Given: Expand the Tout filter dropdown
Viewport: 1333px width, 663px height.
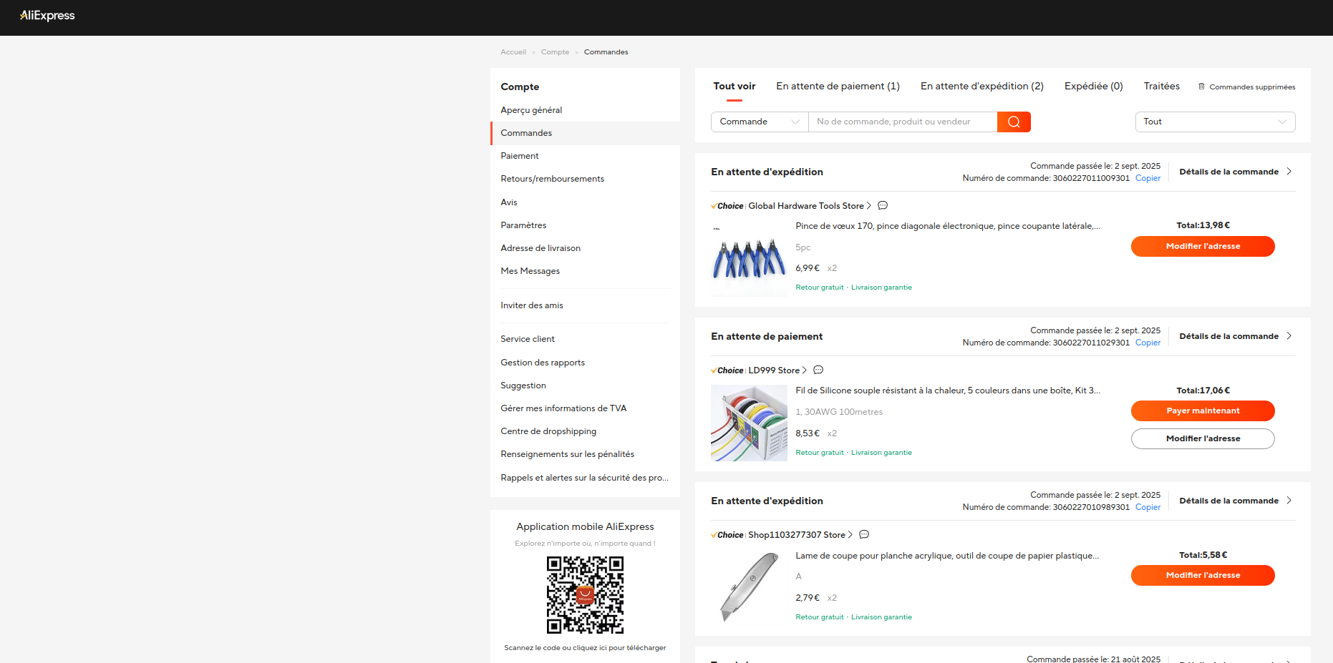Looking at the screenshot, I should point(1215,122).
